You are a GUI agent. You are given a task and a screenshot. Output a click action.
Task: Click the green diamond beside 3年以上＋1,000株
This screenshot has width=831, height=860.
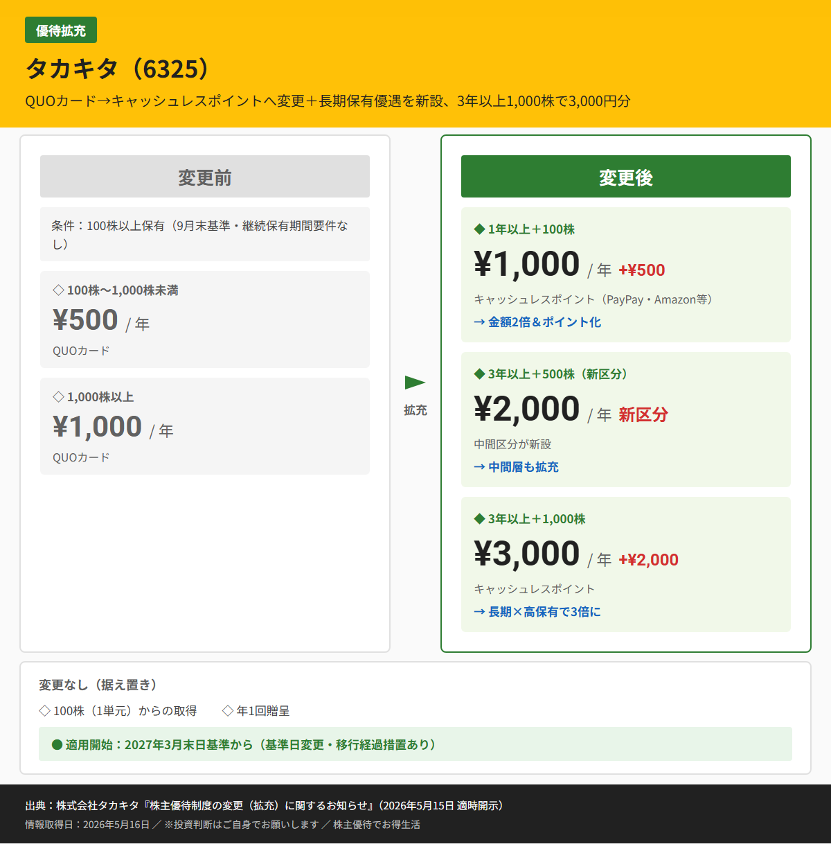pyautogui.click(x=479, y=519)
